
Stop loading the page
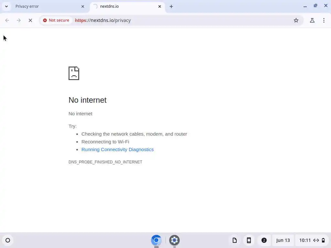[30, 20]
